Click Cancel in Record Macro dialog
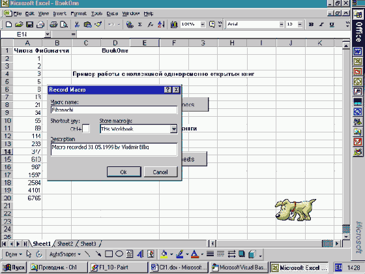The height and width of the screenshot is (274, 365). pos(160,172)
